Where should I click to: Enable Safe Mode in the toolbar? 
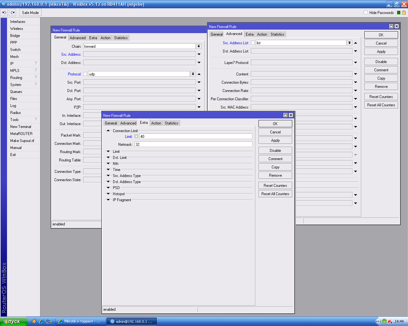[30, 13]
